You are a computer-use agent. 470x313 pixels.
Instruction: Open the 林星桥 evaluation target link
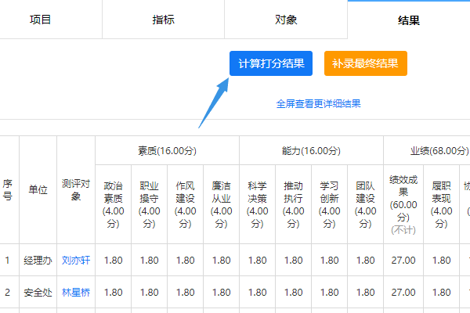tap(76, 293)
